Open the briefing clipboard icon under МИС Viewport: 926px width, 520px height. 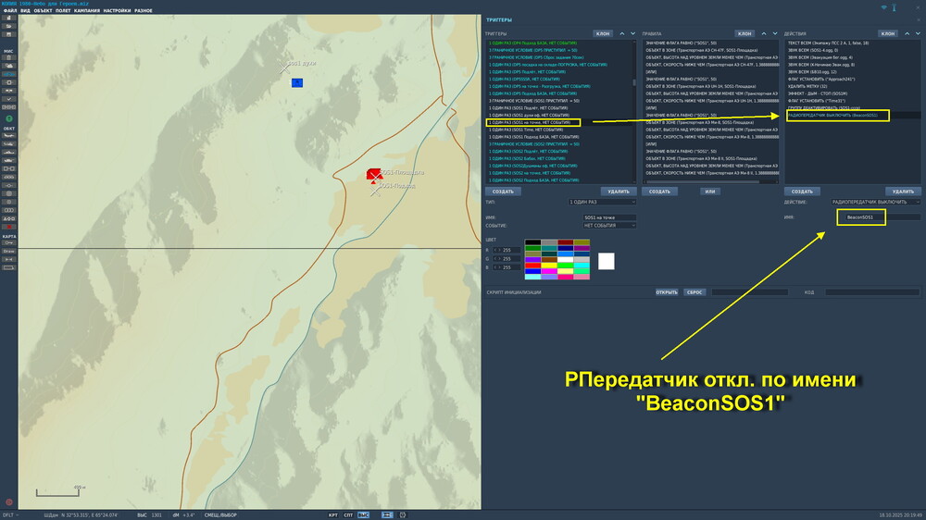coord(9,58)
